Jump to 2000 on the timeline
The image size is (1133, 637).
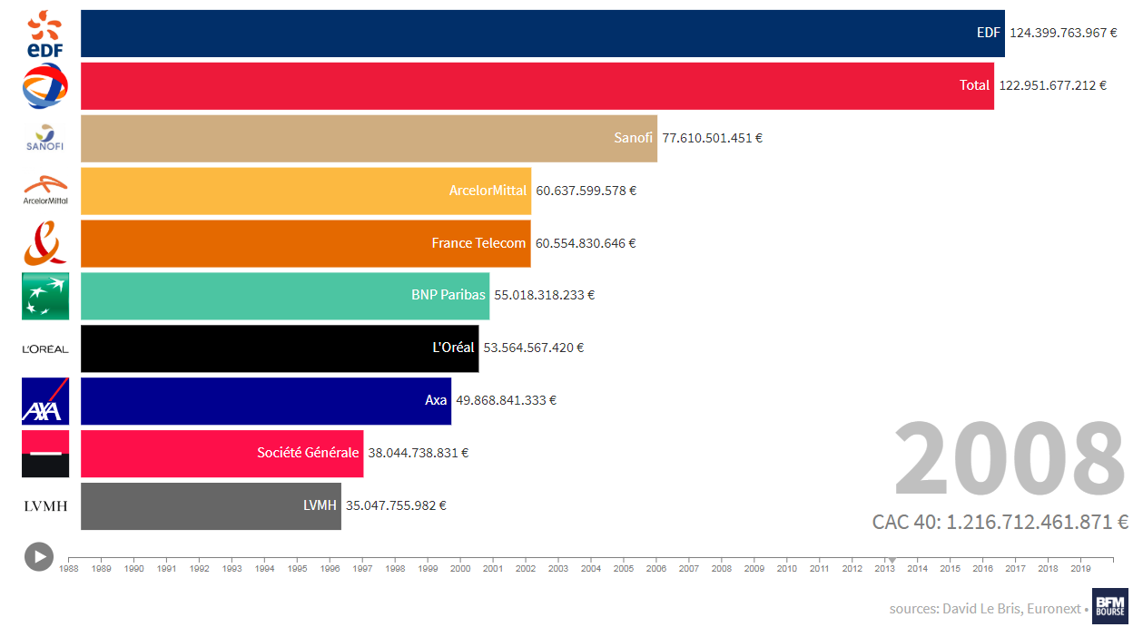pyautogui.click(x=460, y=568)
